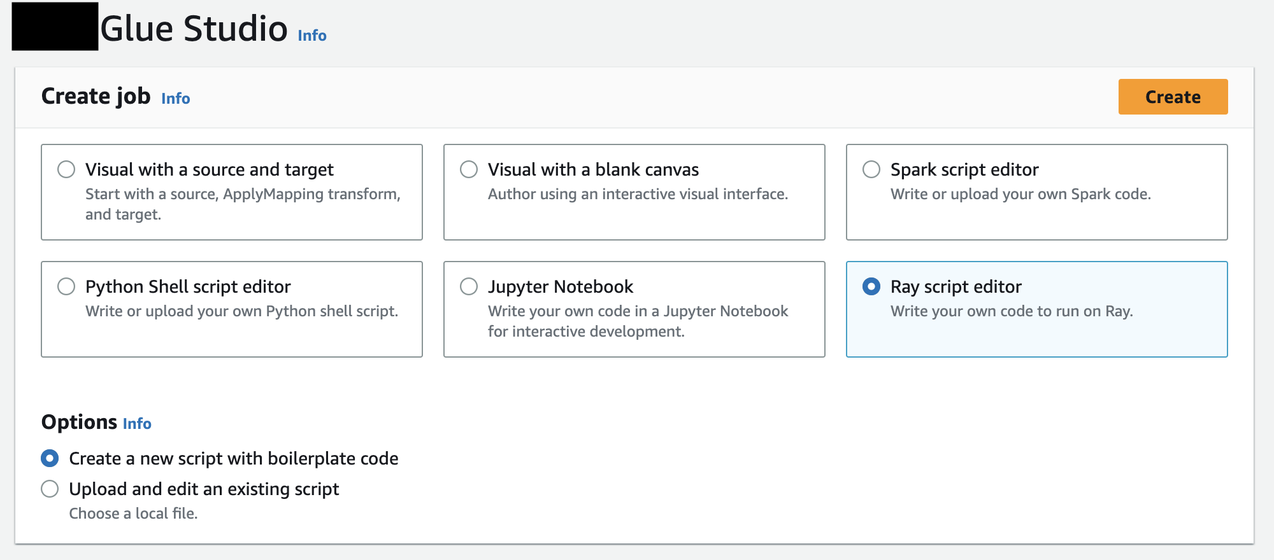This screenshot has height=560, width=1274.
Task: Select the Visual with a source and target radio button
Action: [x=66, y=169]
